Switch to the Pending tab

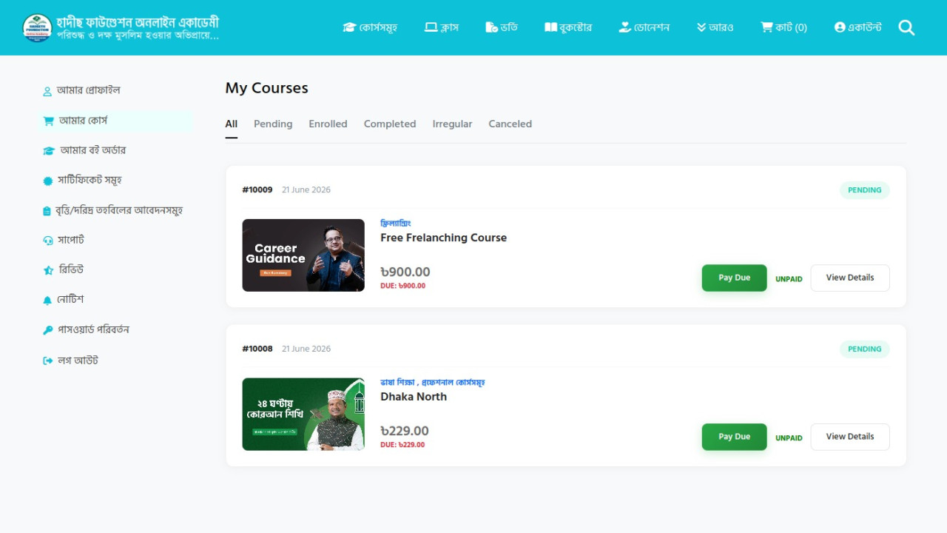(273, 124)
